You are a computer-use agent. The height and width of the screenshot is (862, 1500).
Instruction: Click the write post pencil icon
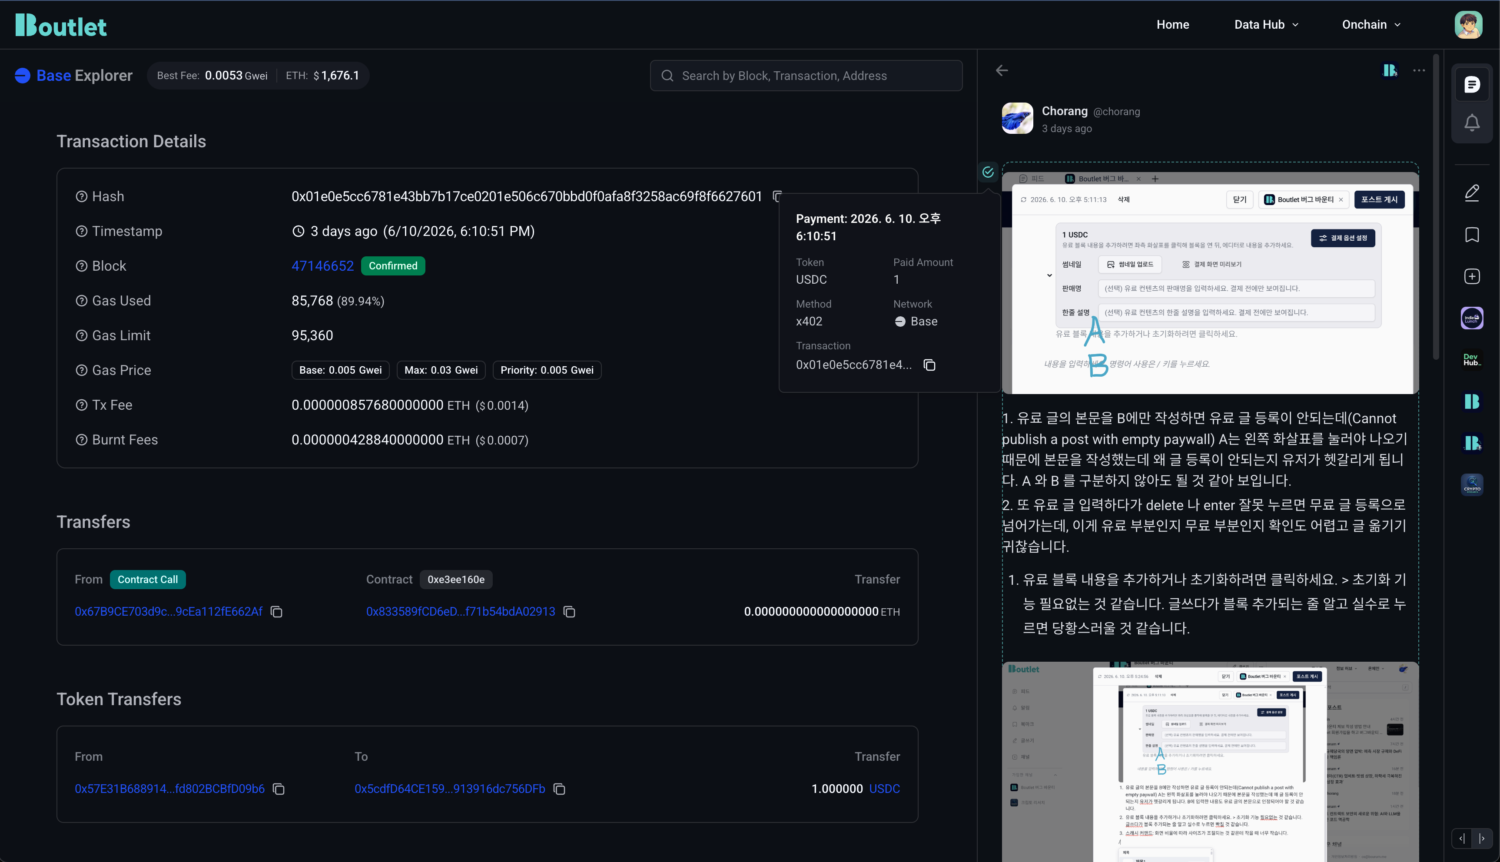click(1472, 193)
